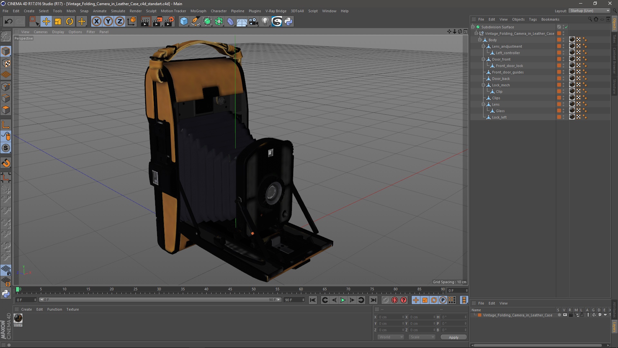The image size is (618, 348).
Task: Open the Layout dropdown Startup (User)
Action: click(x=590, y=11)
